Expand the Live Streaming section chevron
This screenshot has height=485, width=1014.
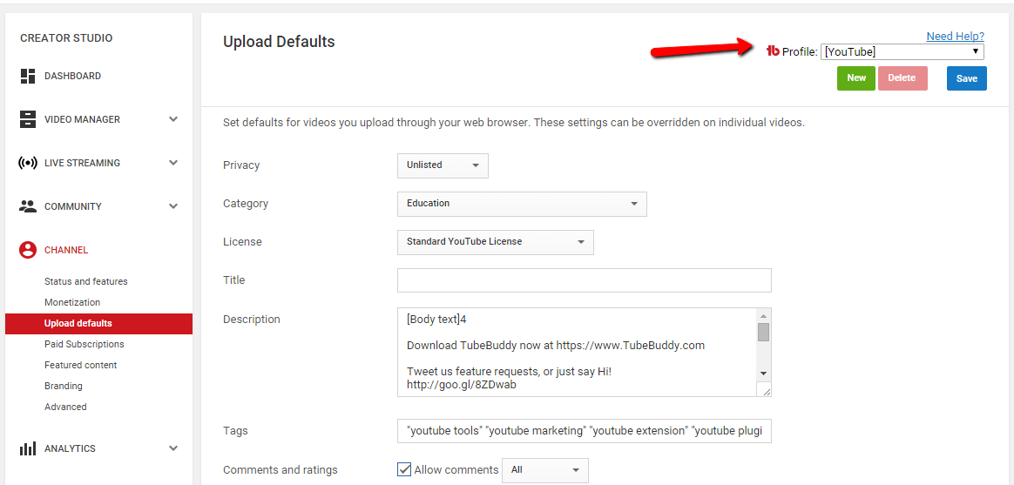tap(173, 162)
